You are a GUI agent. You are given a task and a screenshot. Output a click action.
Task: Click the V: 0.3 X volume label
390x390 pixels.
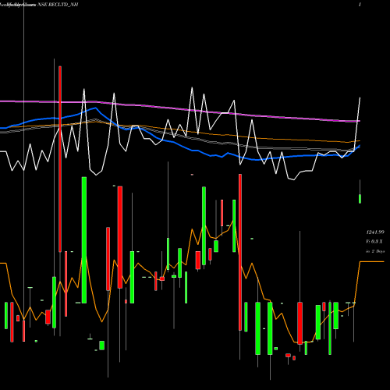[x=374, y=242]
